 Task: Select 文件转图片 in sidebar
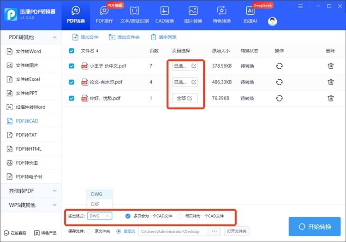coord(31,65)
